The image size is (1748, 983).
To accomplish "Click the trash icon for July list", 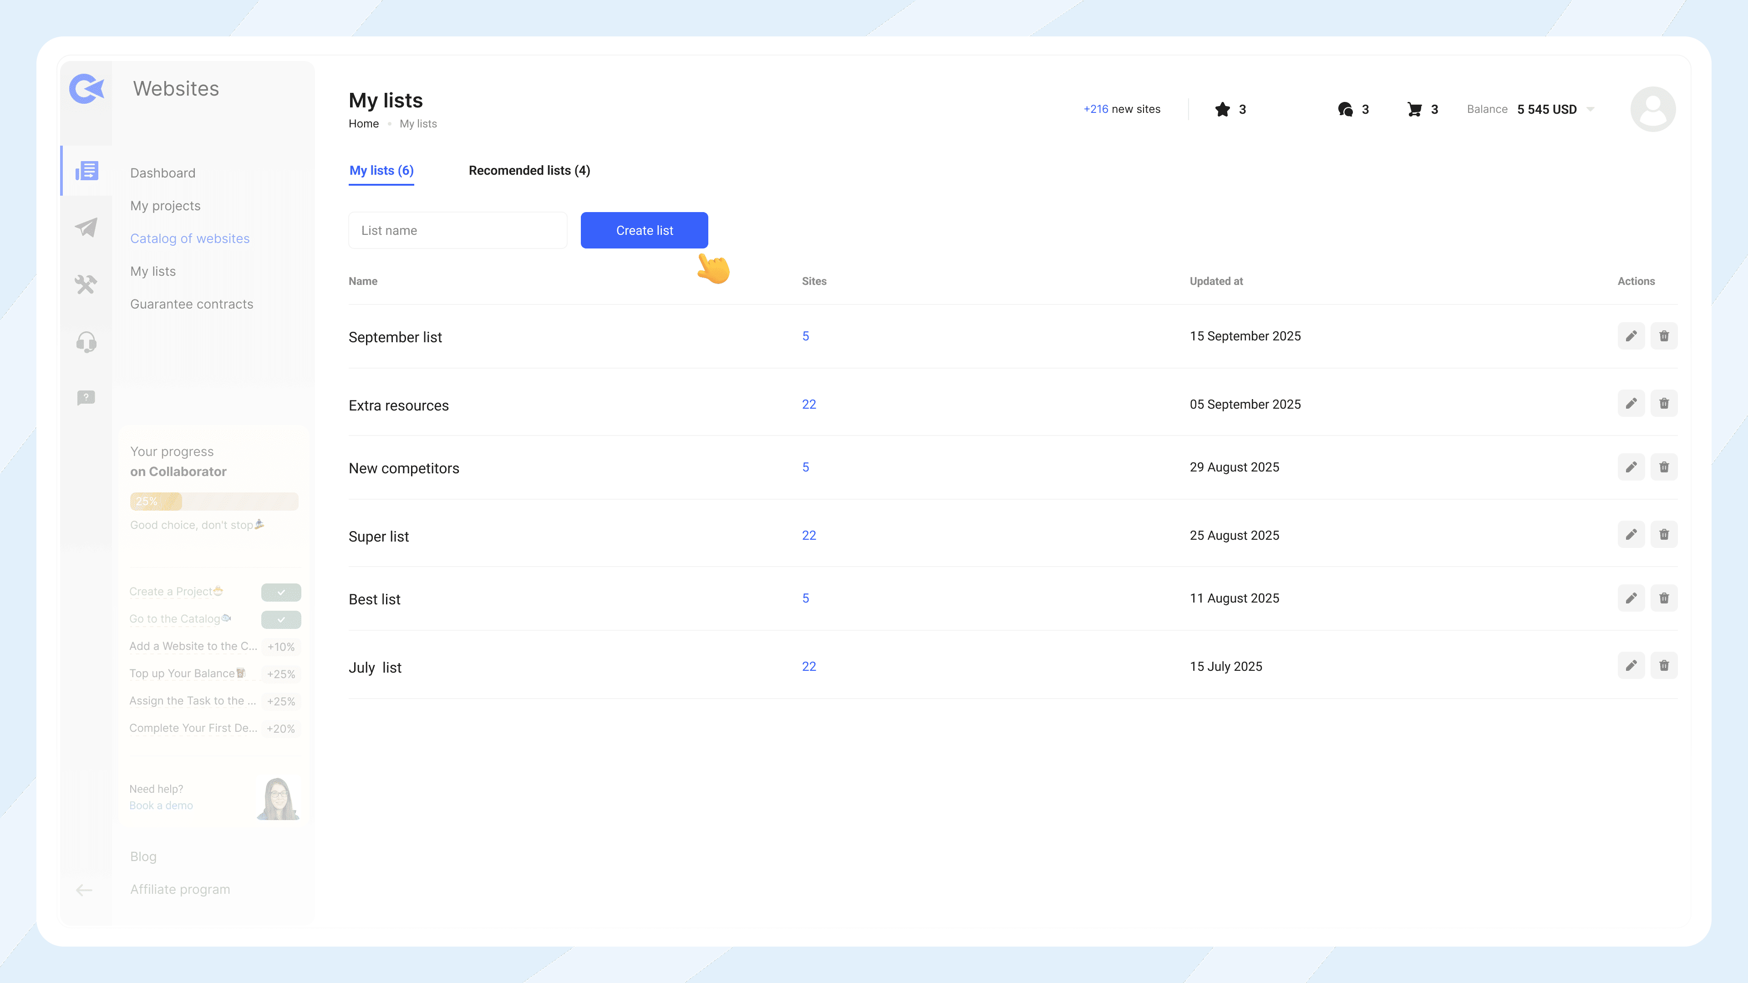I will [x=1664, y=665].
